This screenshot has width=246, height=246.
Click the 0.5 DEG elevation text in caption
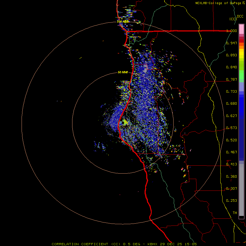[131, 244]
